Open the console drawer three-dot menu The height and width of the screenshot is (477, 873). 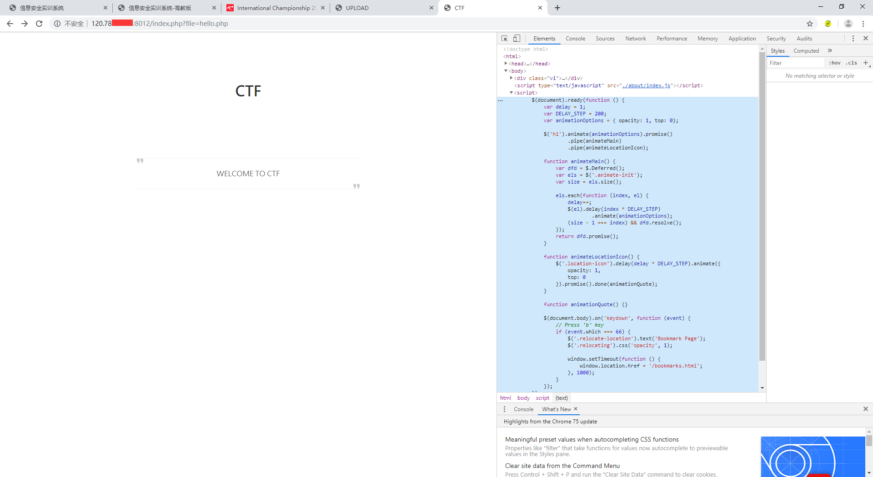[504, 409]
